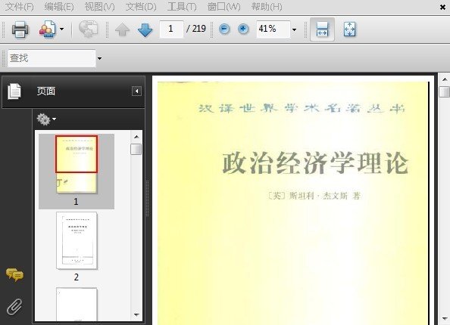Click the document vertical scrollbar thumb
The image size is (450, 325).
coord(444,92)
